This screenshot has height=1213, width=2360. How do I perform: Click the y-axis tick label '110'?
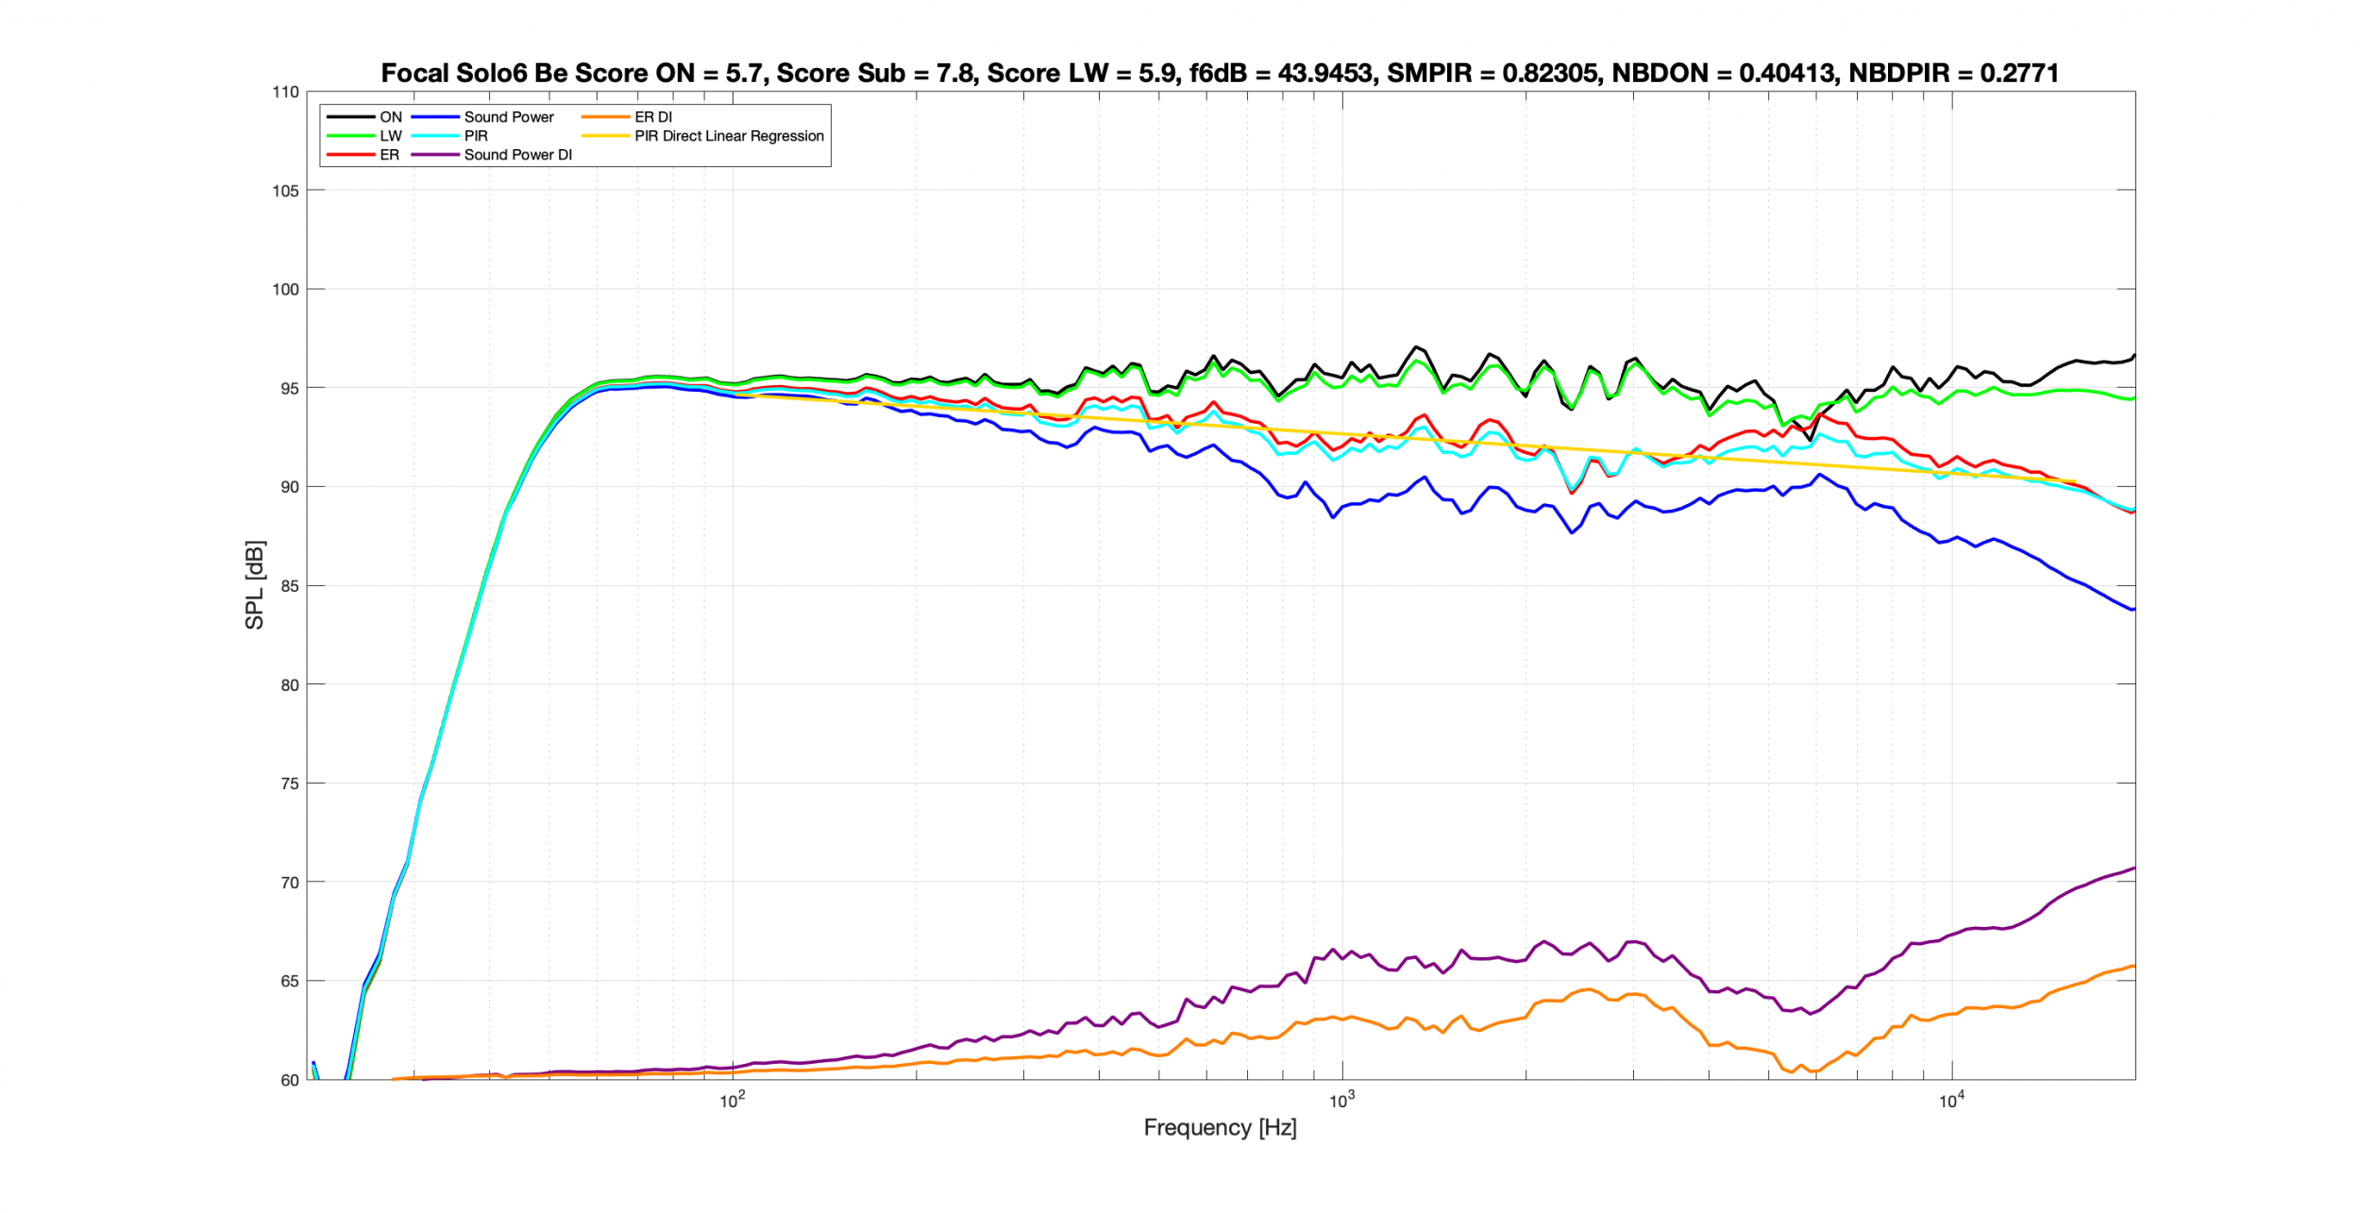coord(286,93)
